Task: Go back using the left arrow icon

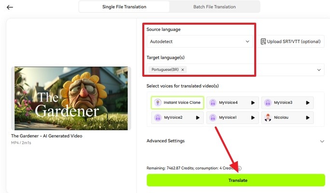Action: click(10, 7)
